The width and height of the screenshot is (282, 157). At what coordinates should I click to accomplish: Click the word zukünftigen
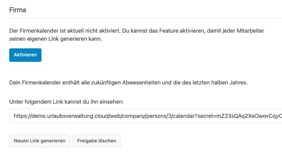pyautogui.click(x=106, y=83)
